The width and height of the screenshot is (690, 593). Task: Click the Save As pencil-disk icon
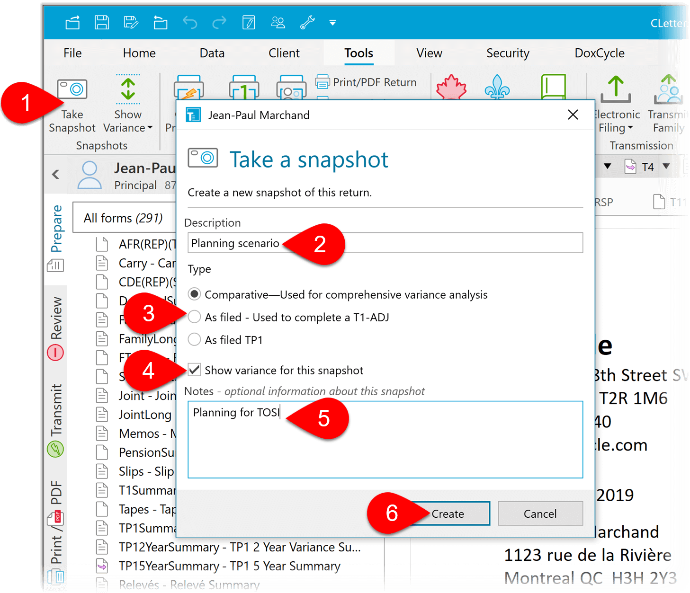pos(131,22)
